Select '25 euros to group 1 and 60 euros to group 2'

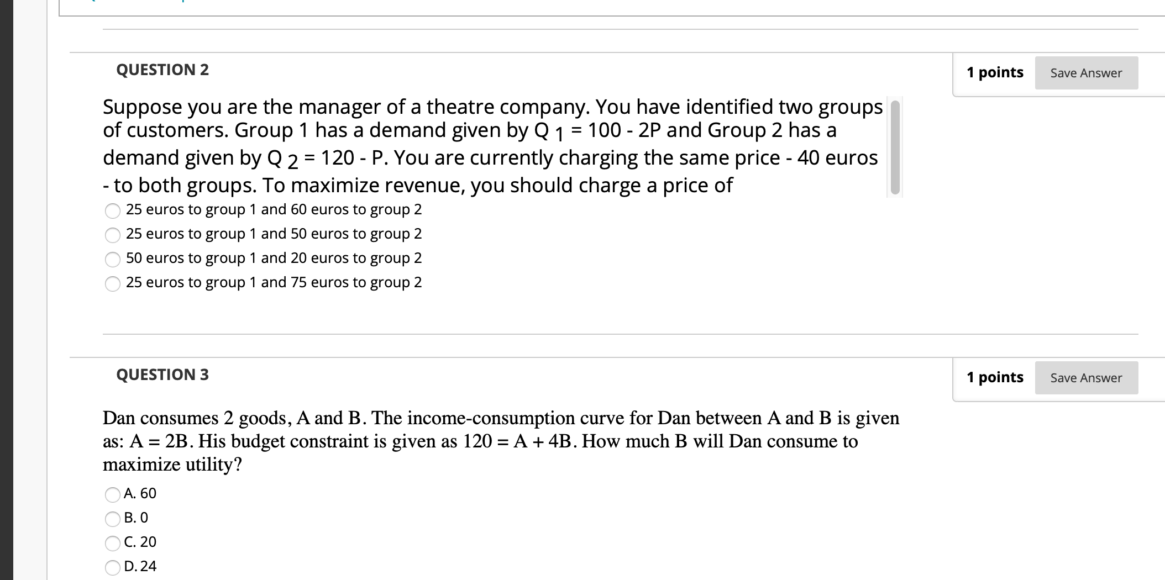pos(113,210)
